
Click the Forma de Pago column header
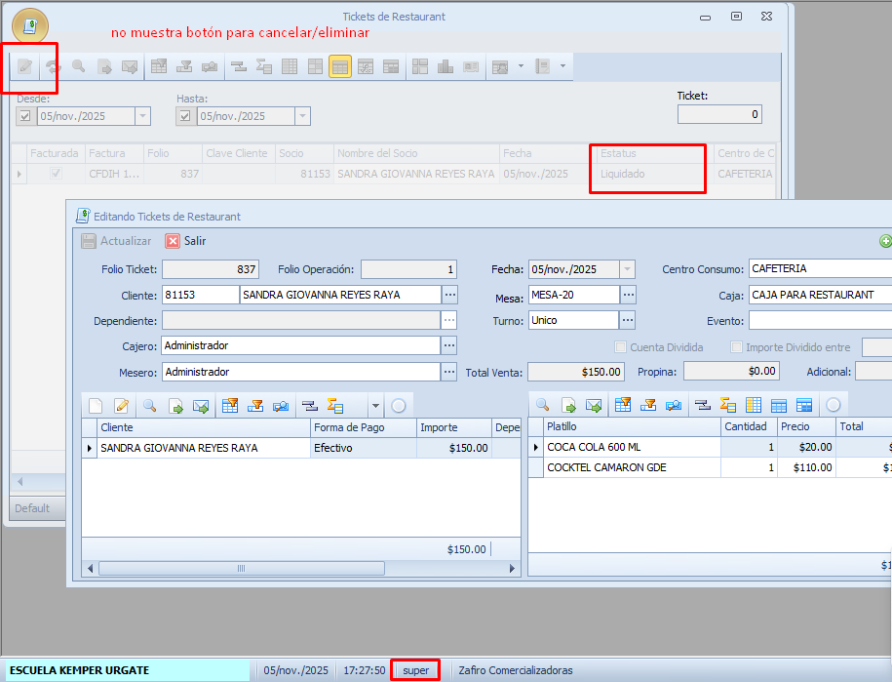(362, 427)
